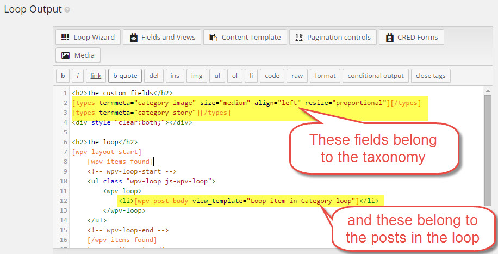498x254 pixels.
Task: Click the category-image termmeta shortcode line
Action: coord(246,103)
